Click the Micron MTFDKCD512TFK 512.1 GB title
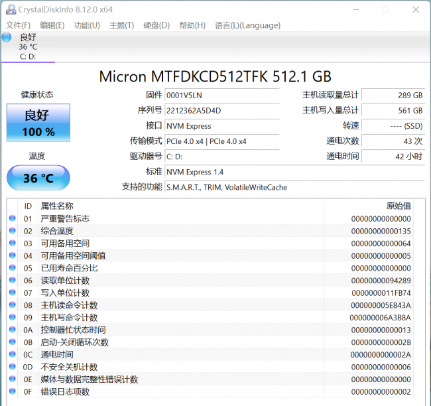This screenshot has height=406, width=431. tap(215, 76)
